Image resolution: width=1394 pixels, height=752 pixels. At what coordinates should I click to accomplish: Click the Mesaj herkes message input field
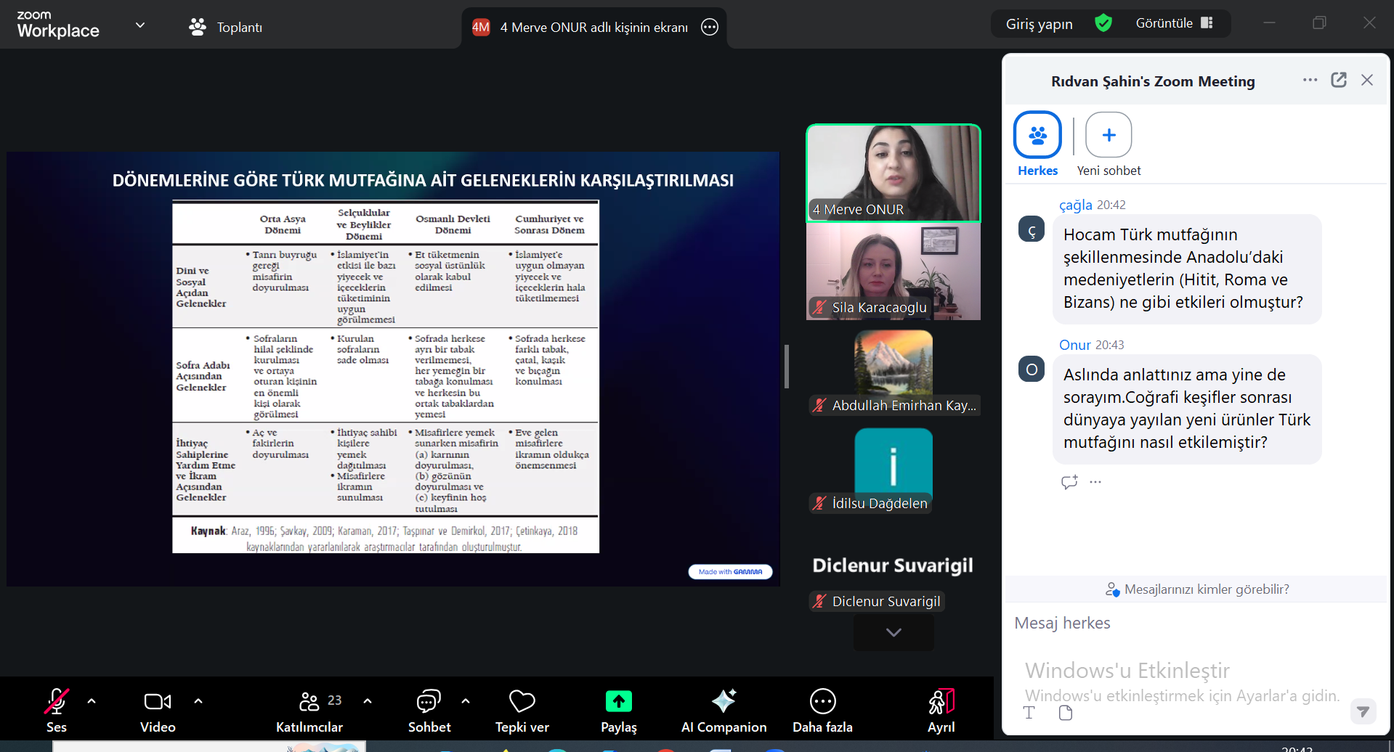pyautogui.click(x=1191, y=623)
